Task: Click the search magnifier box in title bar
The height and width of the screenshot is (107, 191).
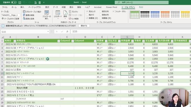Action: tap(141, 2)
